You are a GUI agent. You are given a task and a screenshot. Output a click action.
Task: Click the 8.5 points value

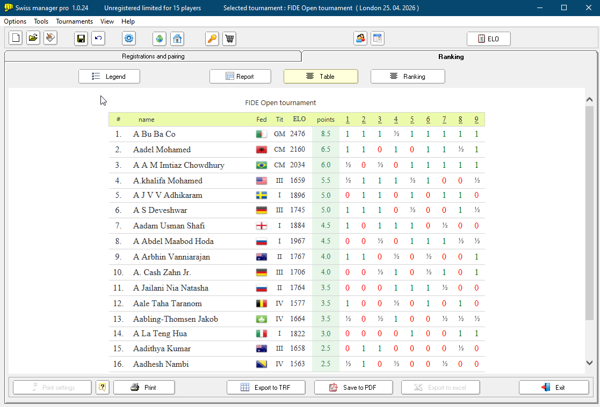pos(326,134)
